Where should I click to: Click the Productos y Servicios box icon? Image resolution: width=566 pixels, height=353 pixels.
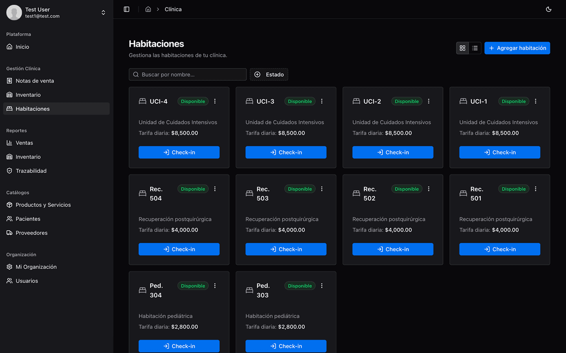pyautogui.click(x=9, y=205)
